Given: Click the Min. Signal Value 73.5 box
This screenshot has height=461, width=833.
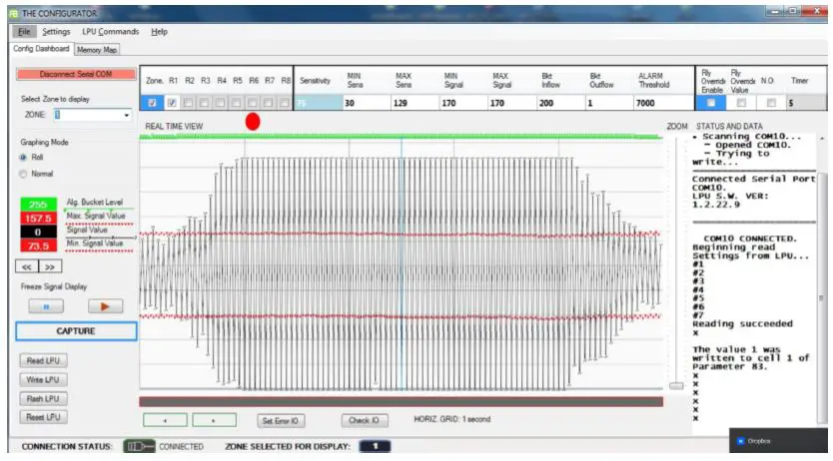Looking at the screenshot, I should [38, 245].
